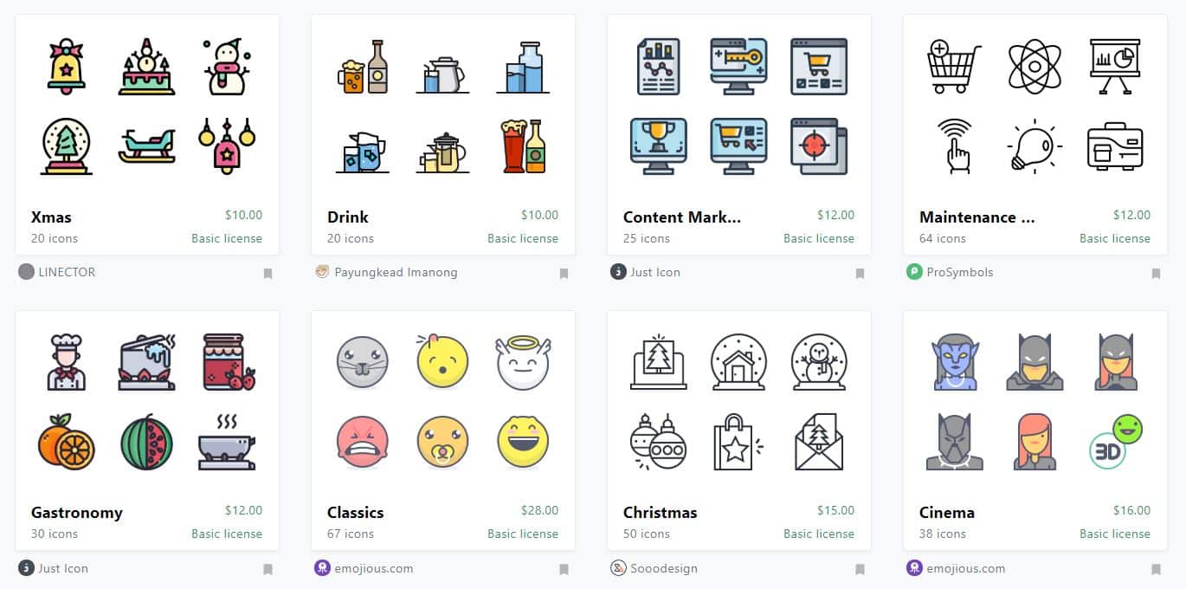1186x589 pixels.
Task: Save the Cinema pack with its bookmark
Action: pos(1156,570)
